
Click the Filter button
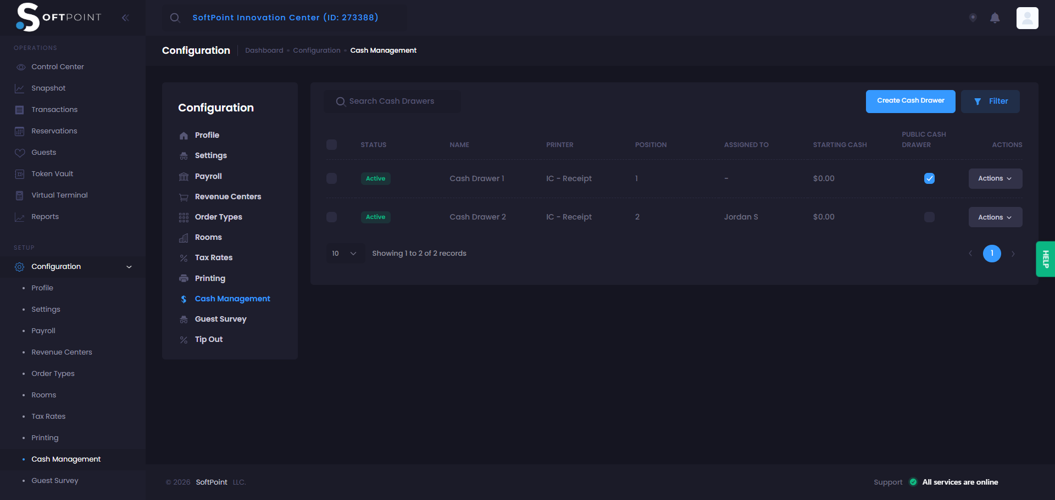click(990, 102)
